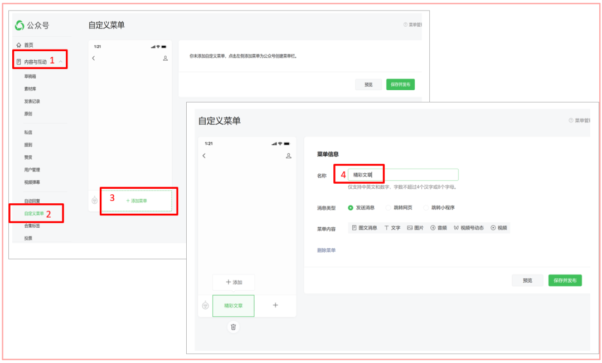The image size is (602, 363).
Task: Click the 预览 preview button
Action: click(527, 280)
